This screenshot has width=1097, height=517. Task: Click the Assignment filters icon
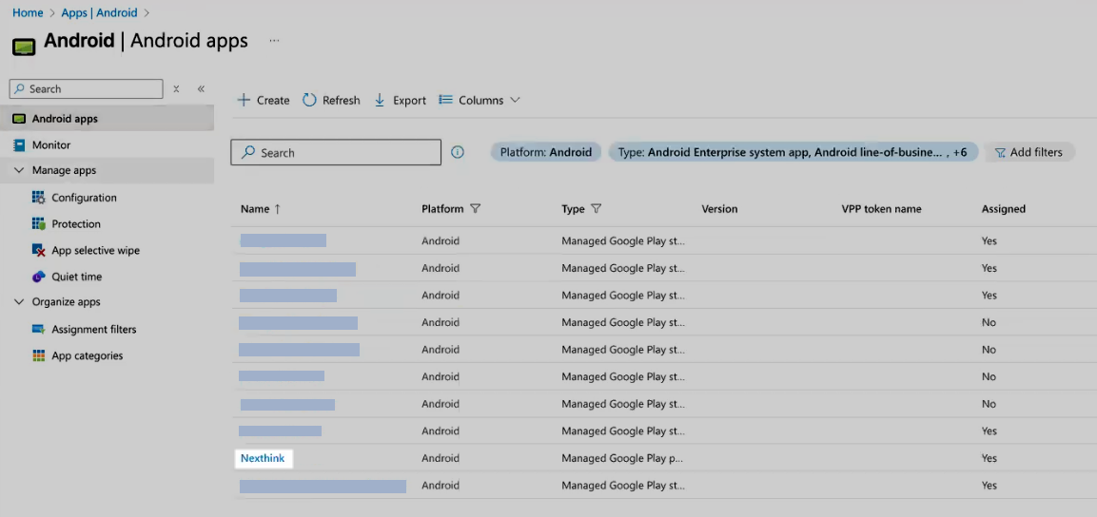[x=38, y=329]
